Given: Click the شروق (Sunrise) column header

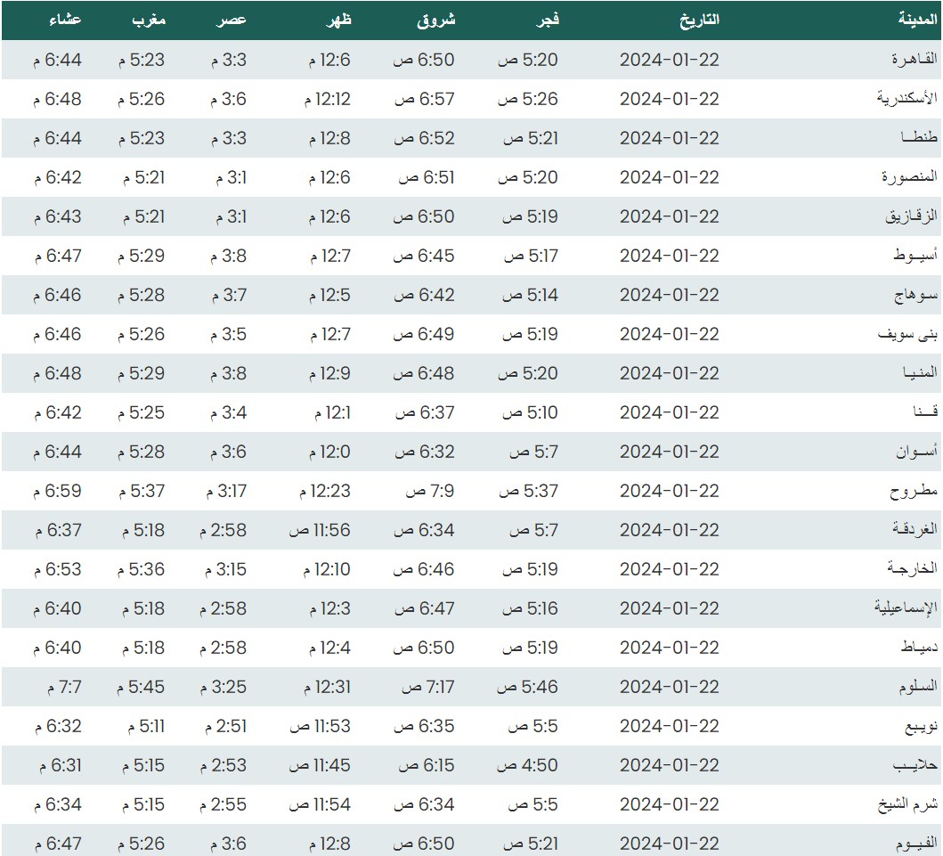Looking at the screenshot, I should click(436, 20).
